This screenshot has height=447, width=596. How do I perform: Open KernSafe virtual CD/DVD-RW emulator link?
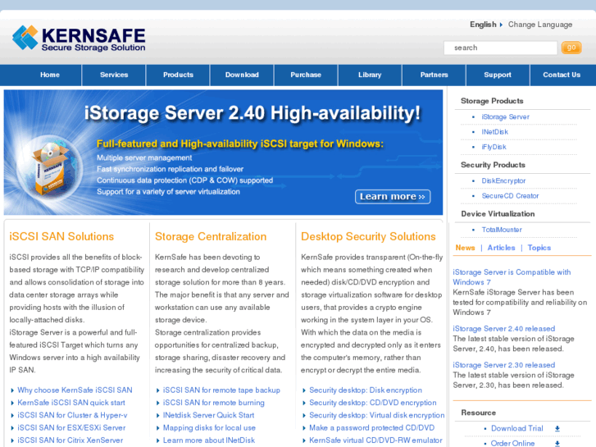point(375,440)
